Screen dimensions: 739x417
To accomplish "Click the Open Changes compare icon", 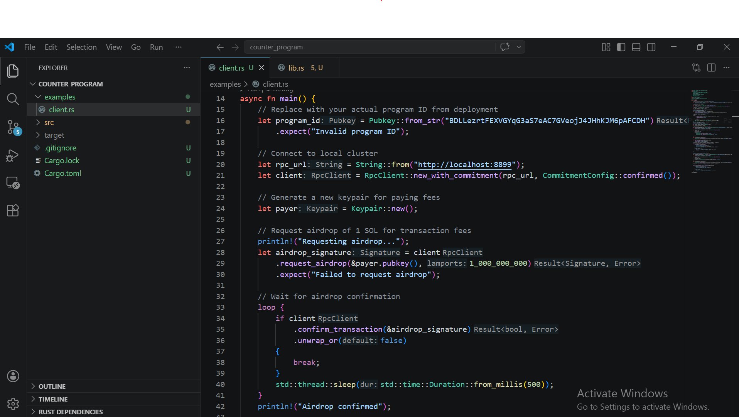I will [696, 68].
